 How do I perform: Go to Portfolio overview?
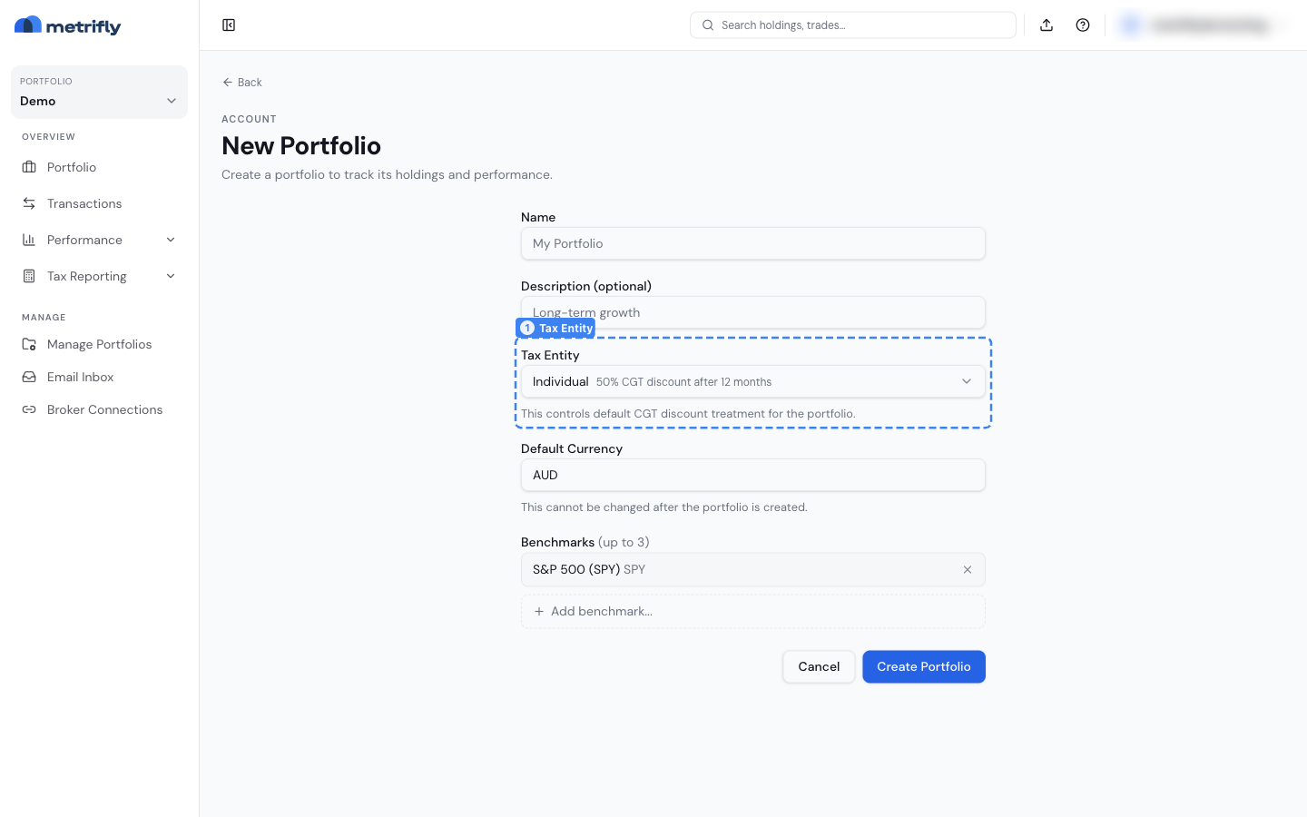click(99, 167)
